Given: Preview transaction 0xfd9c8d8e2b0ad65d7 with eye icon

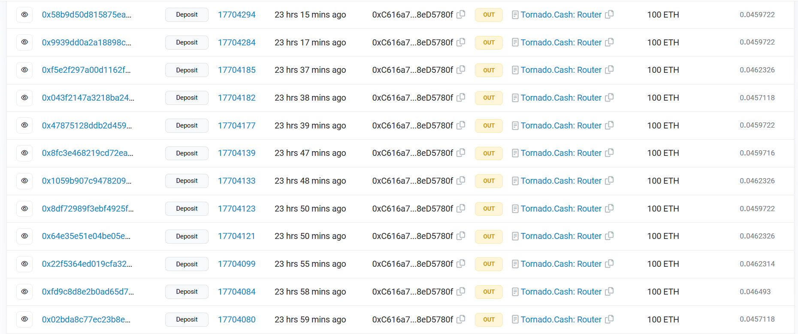Looking at the screenshot, I should [24, 292].
